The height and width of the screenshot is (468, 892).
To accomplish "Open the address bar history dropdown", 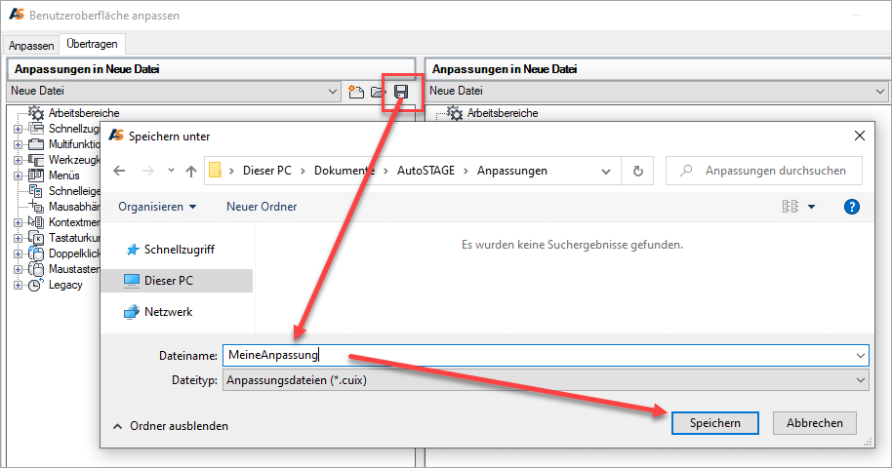I will 606,172.
